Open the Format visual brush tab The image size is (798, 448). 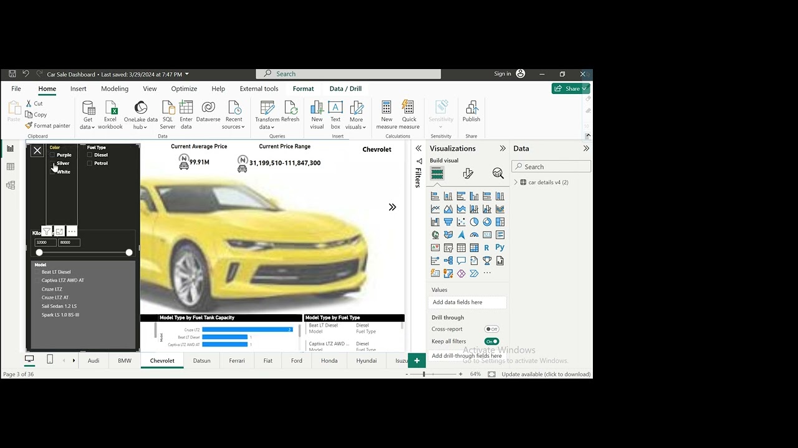click(x=468, y=174)
